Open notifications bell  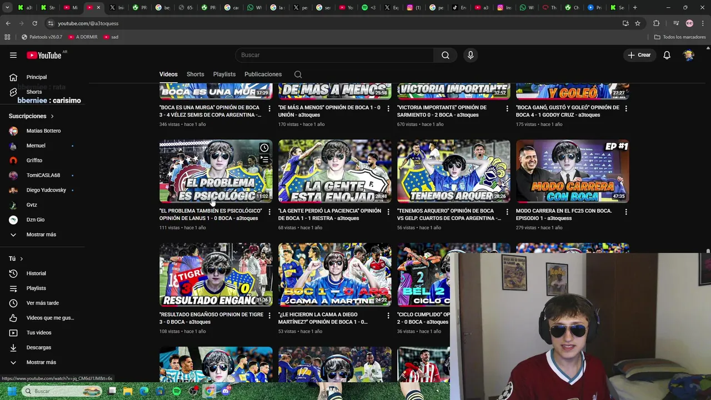tap(667, 55)
